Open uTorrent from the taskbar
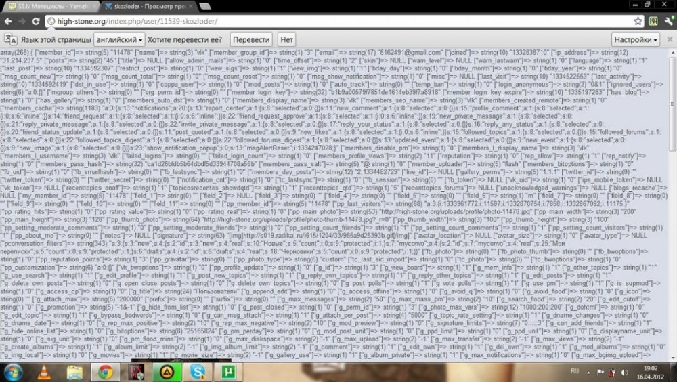This screenshot has height=382, width=677. (x=228, y=372)
